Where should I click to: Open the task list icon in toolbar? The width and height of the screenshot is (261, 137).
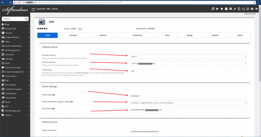click(230, 9)
